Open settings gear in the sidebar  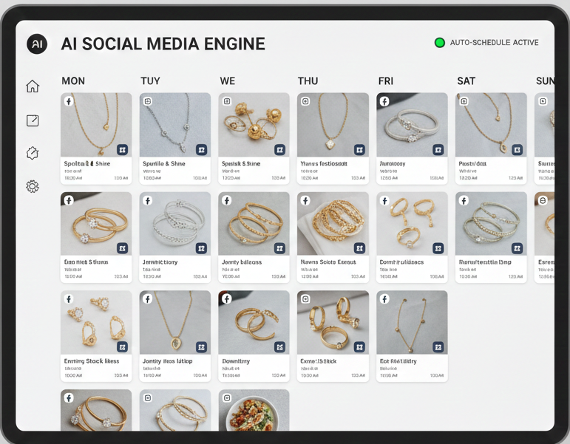click(33, 186)
